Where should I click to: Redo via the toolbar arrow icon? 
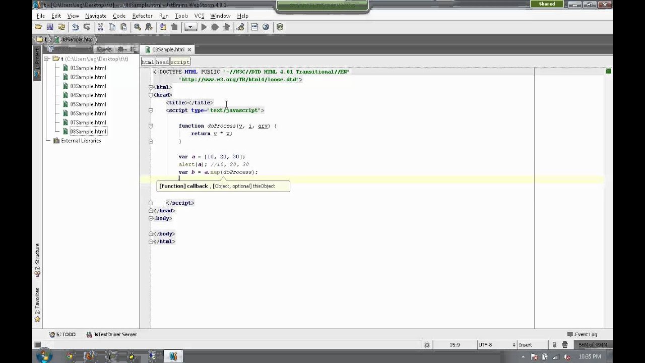tap(87, 27)
